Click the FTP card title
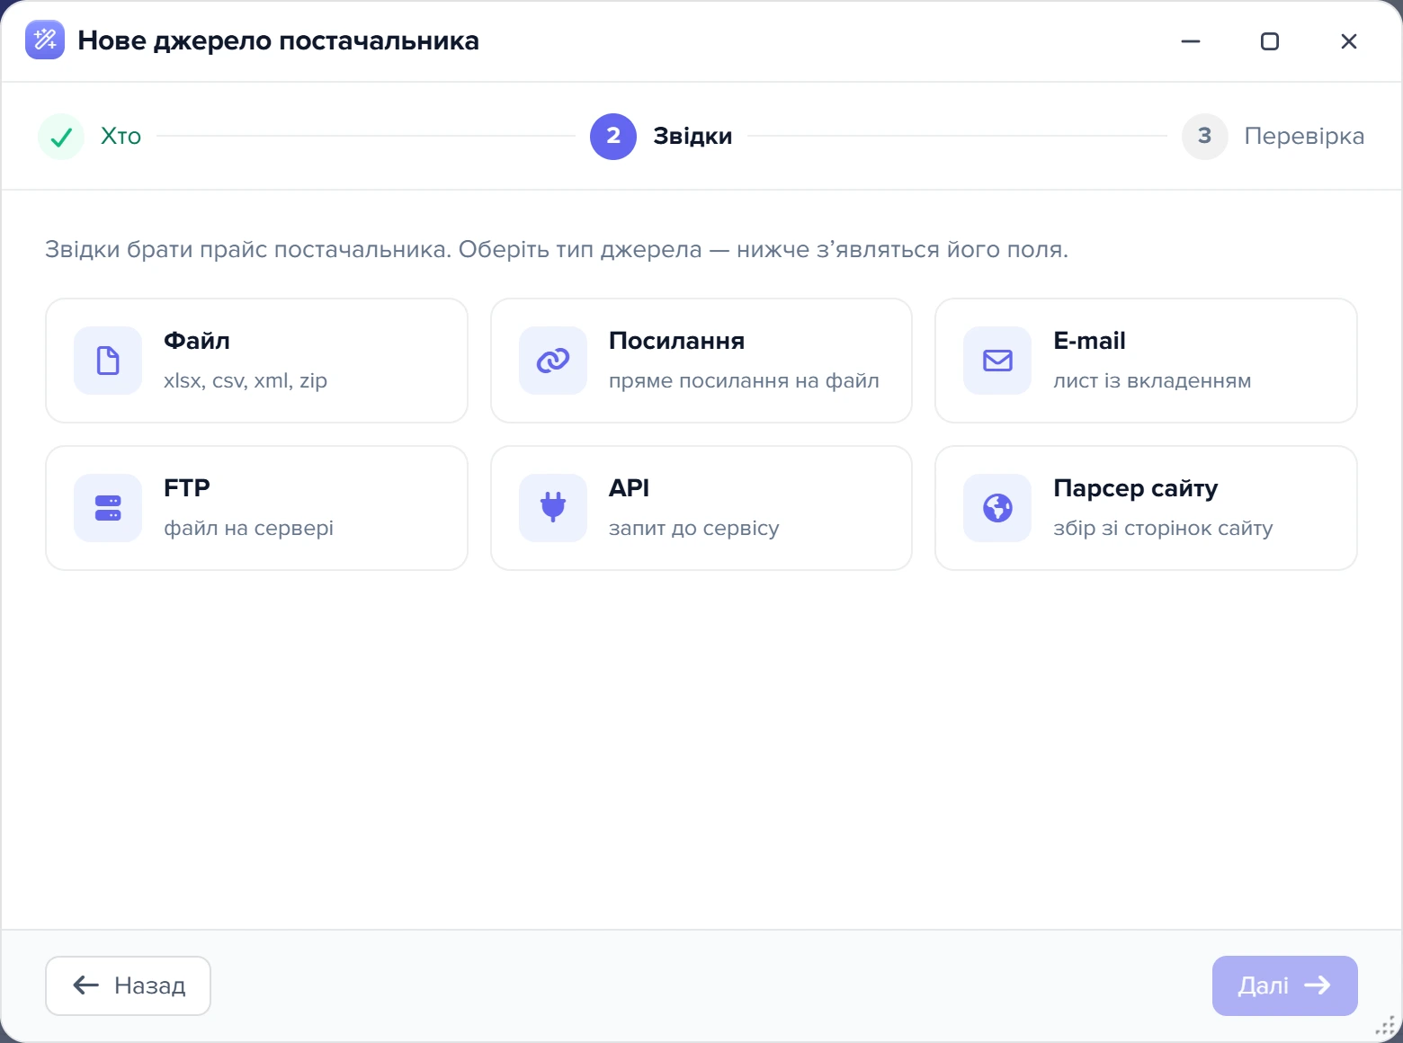The width and height of the screenshot is (1403, 1043). (x=187, y=488)
